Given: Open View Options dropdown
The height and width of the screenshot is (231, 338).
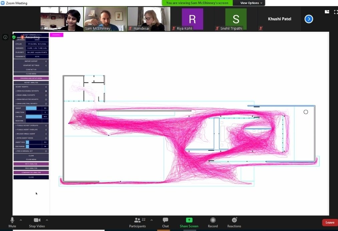Looking at the screenshot, I should (251, 3).
